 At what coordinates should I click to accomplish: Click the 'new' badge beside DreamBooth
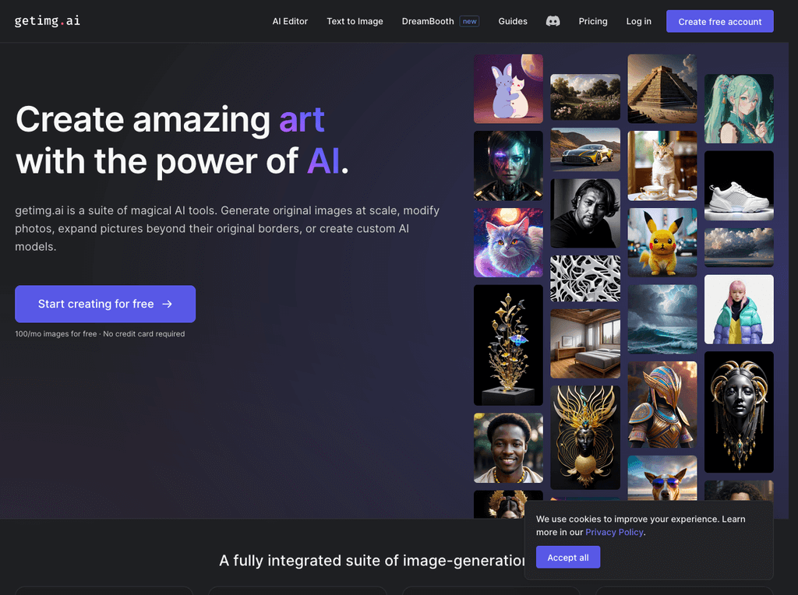(469, 21)
